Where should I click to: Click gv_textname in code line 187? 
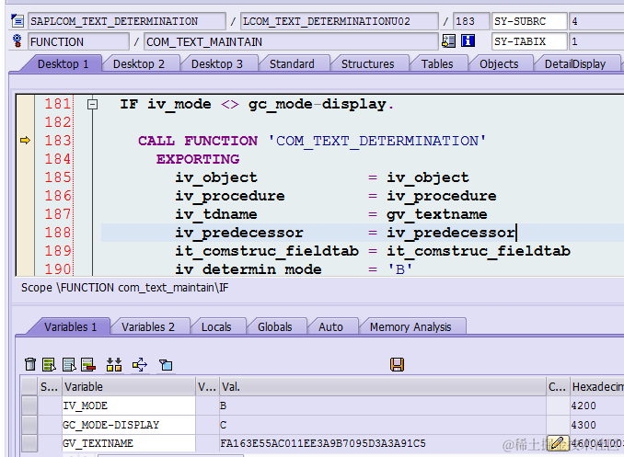(437, 214)
